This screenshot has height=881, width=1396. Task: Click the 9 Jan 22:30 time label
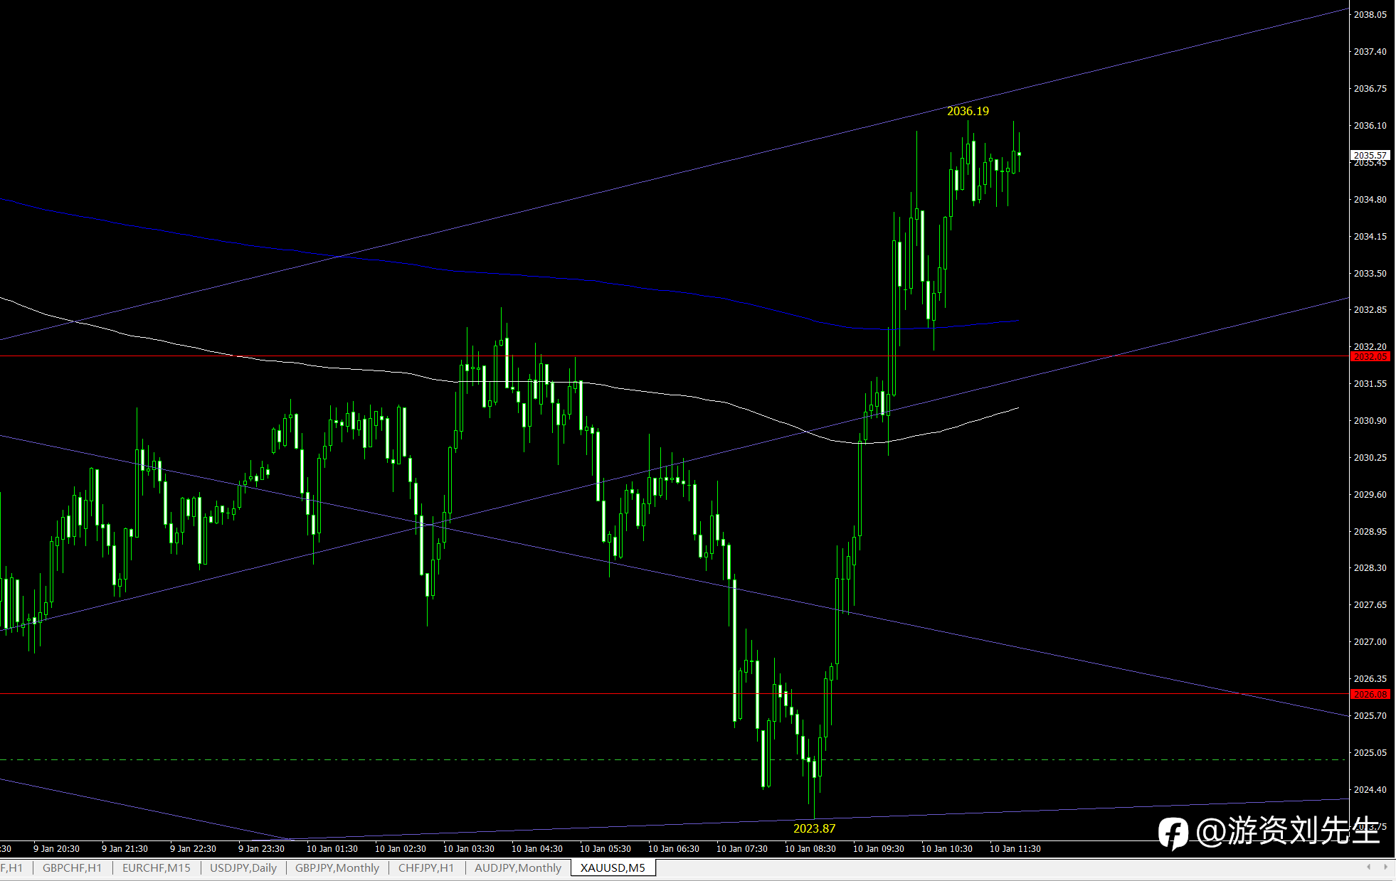pyautogui.click(x=193, y=848)
